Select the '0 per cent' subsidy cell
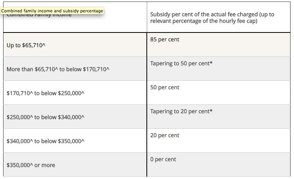Image resolution: width=294 pixels, height=179 pixels. click(163, 159)
